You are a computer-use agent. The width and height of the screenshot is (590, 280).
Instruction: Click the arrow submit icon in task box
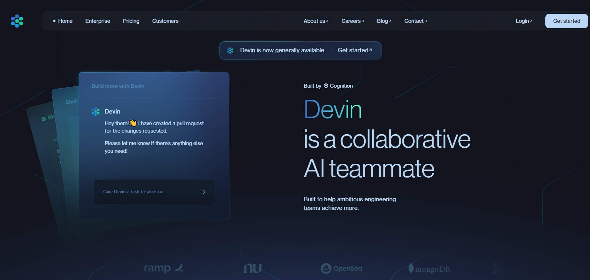coord(203,192)
